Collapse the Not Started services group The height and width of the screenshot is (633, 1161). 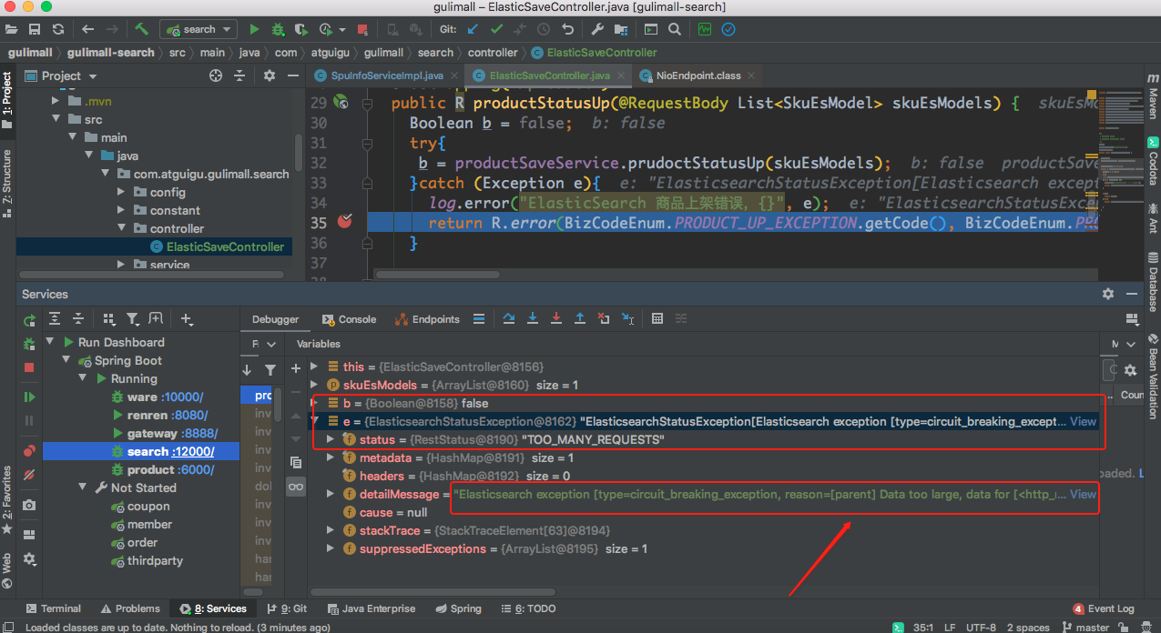point(83,488)
